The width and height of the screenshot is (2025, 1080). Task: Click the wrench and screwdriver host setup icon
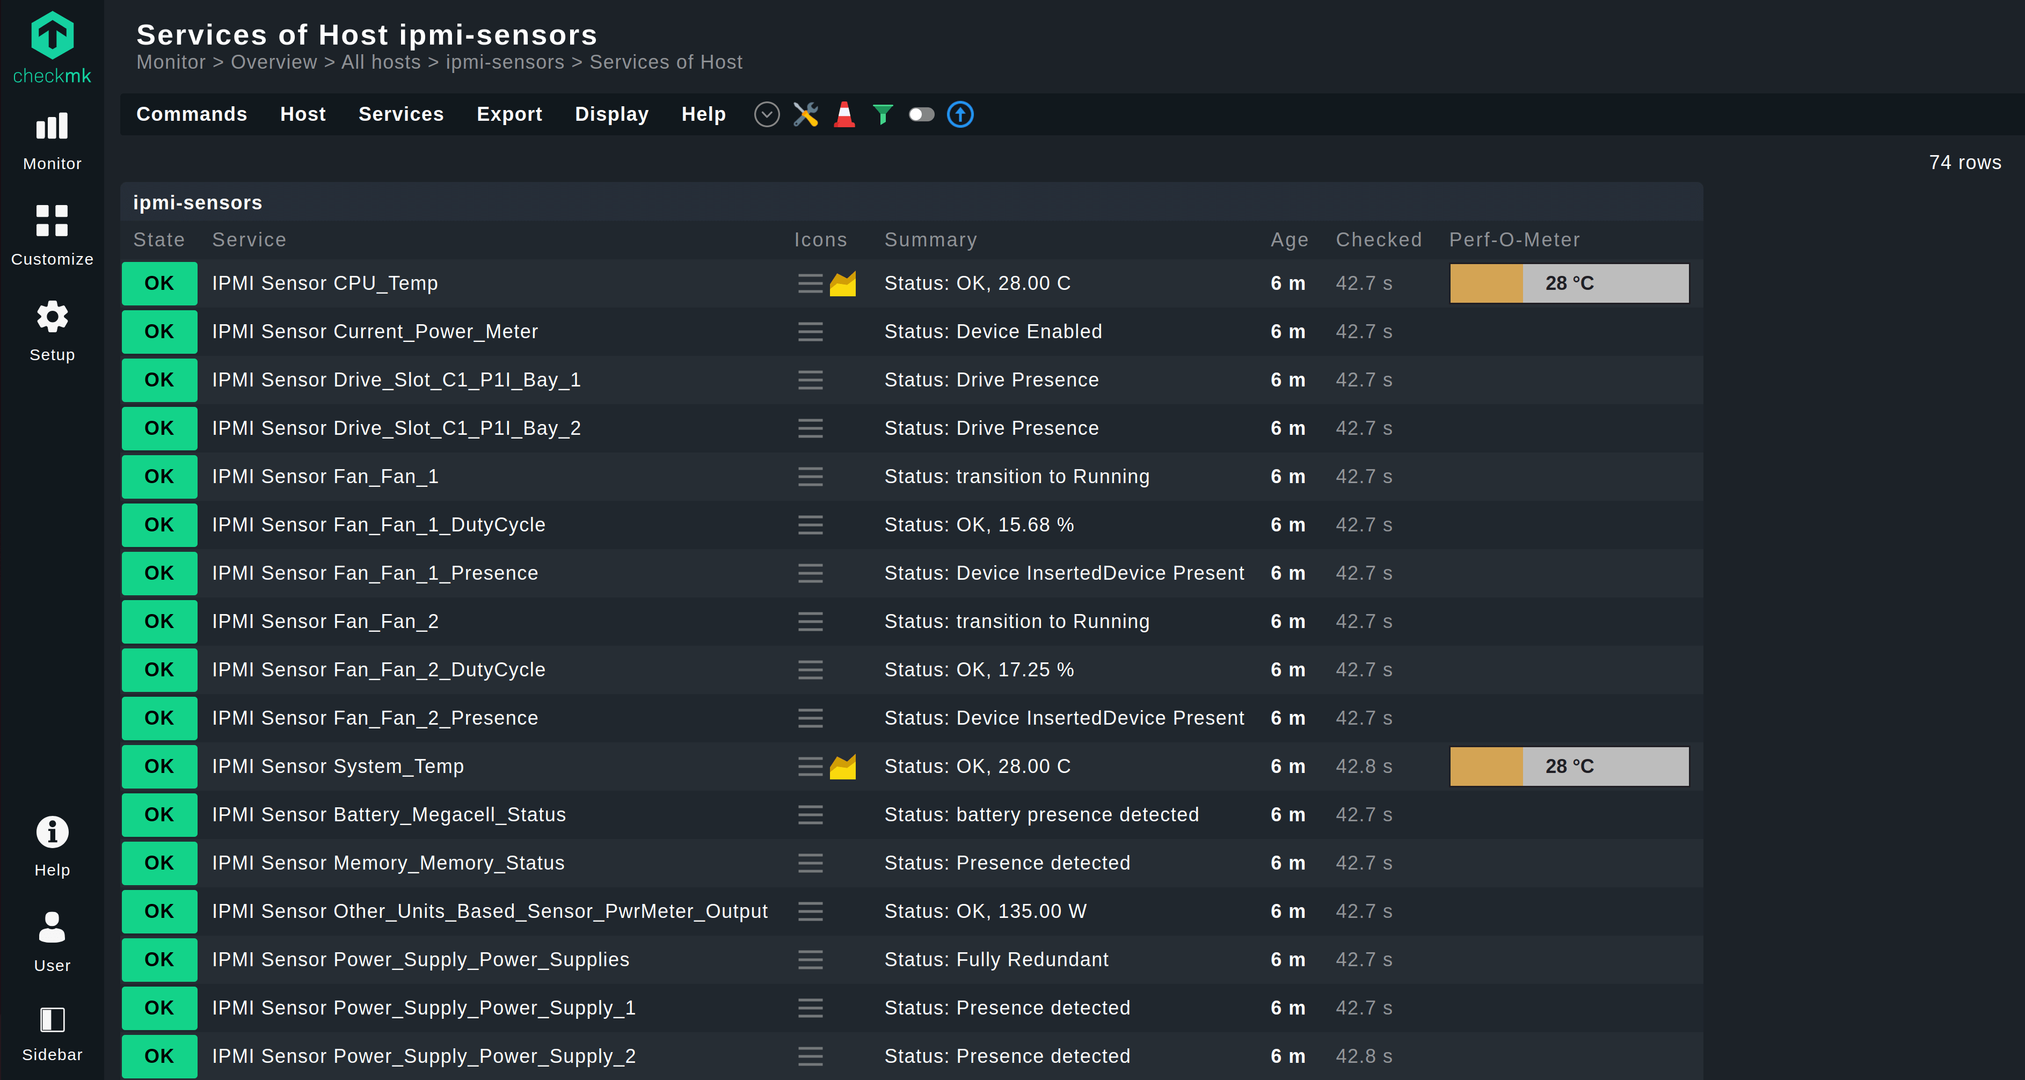coord(806,115)
